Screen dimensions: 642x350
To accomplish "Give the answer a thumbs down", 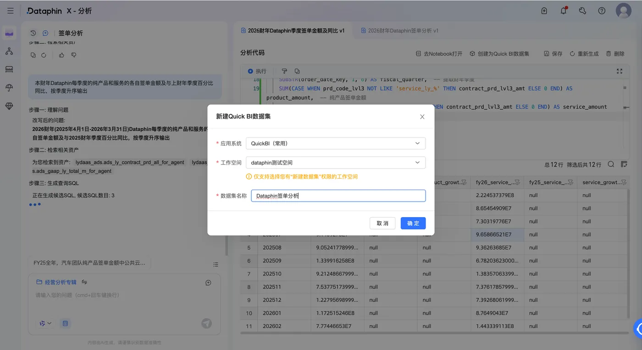I will (x=74, y=55).
